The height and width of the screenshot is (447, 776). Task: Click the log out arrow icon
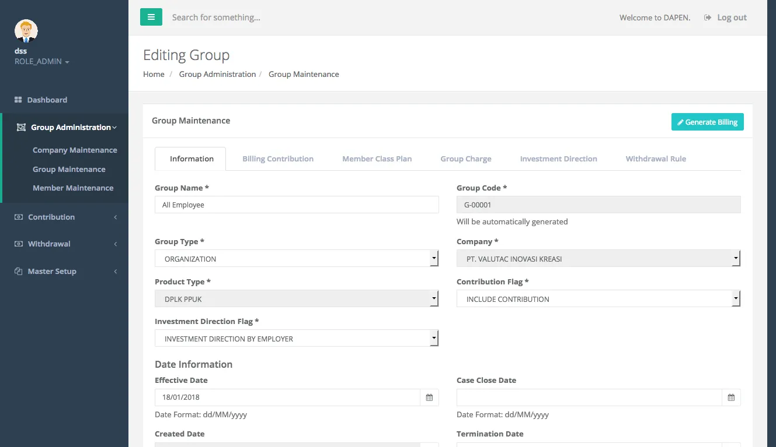click(708, 17)
